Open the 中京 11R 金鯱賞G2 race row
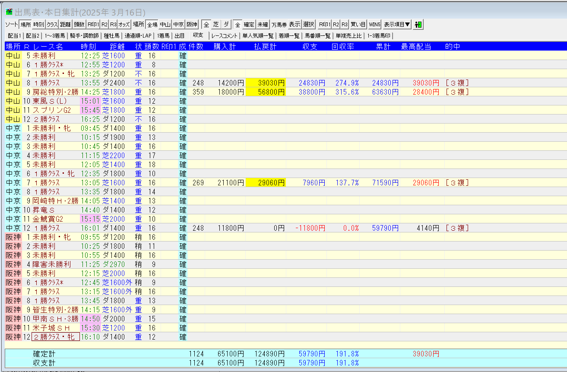The height and width of the screenshot is (372, 567). [x=48, y=219]
